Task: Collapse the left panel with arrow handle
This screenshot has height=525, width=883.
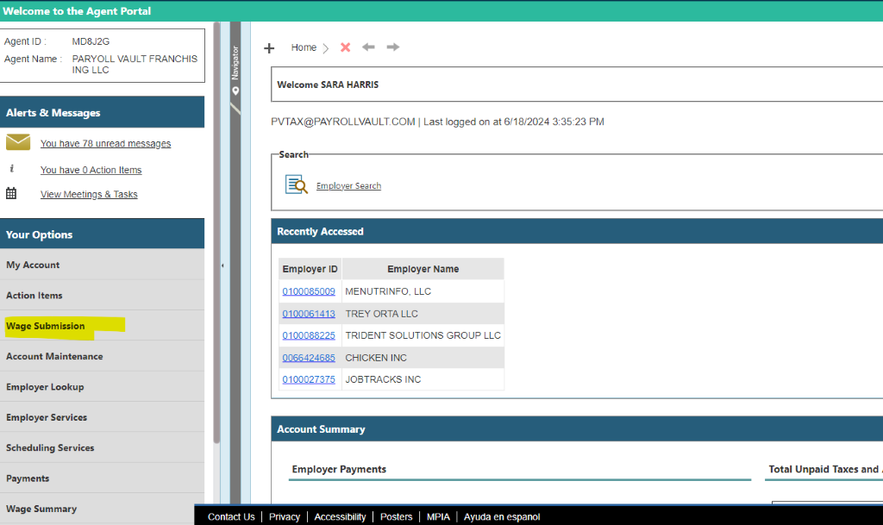Action: click(222, 265)
